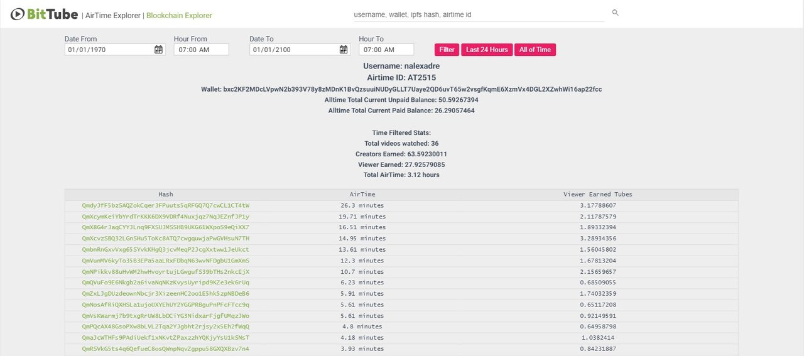Open hash link starting QmbnRnGxvVxg
Screen dimensions: 804x356
point(165,250)
